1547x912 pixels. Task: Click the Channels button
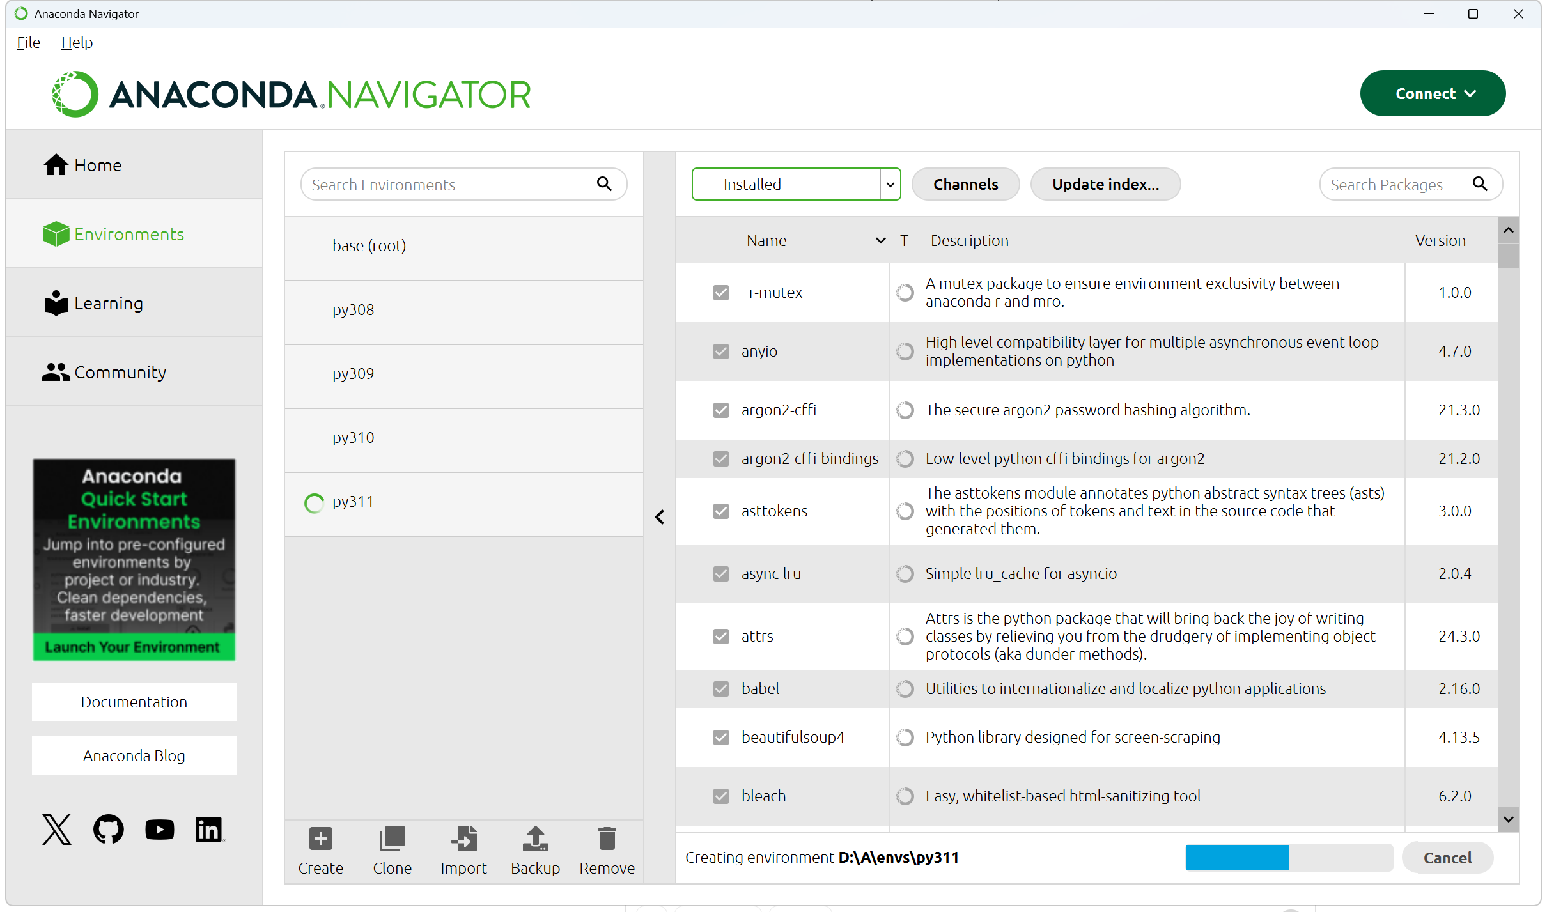click(x=965, y=184)
